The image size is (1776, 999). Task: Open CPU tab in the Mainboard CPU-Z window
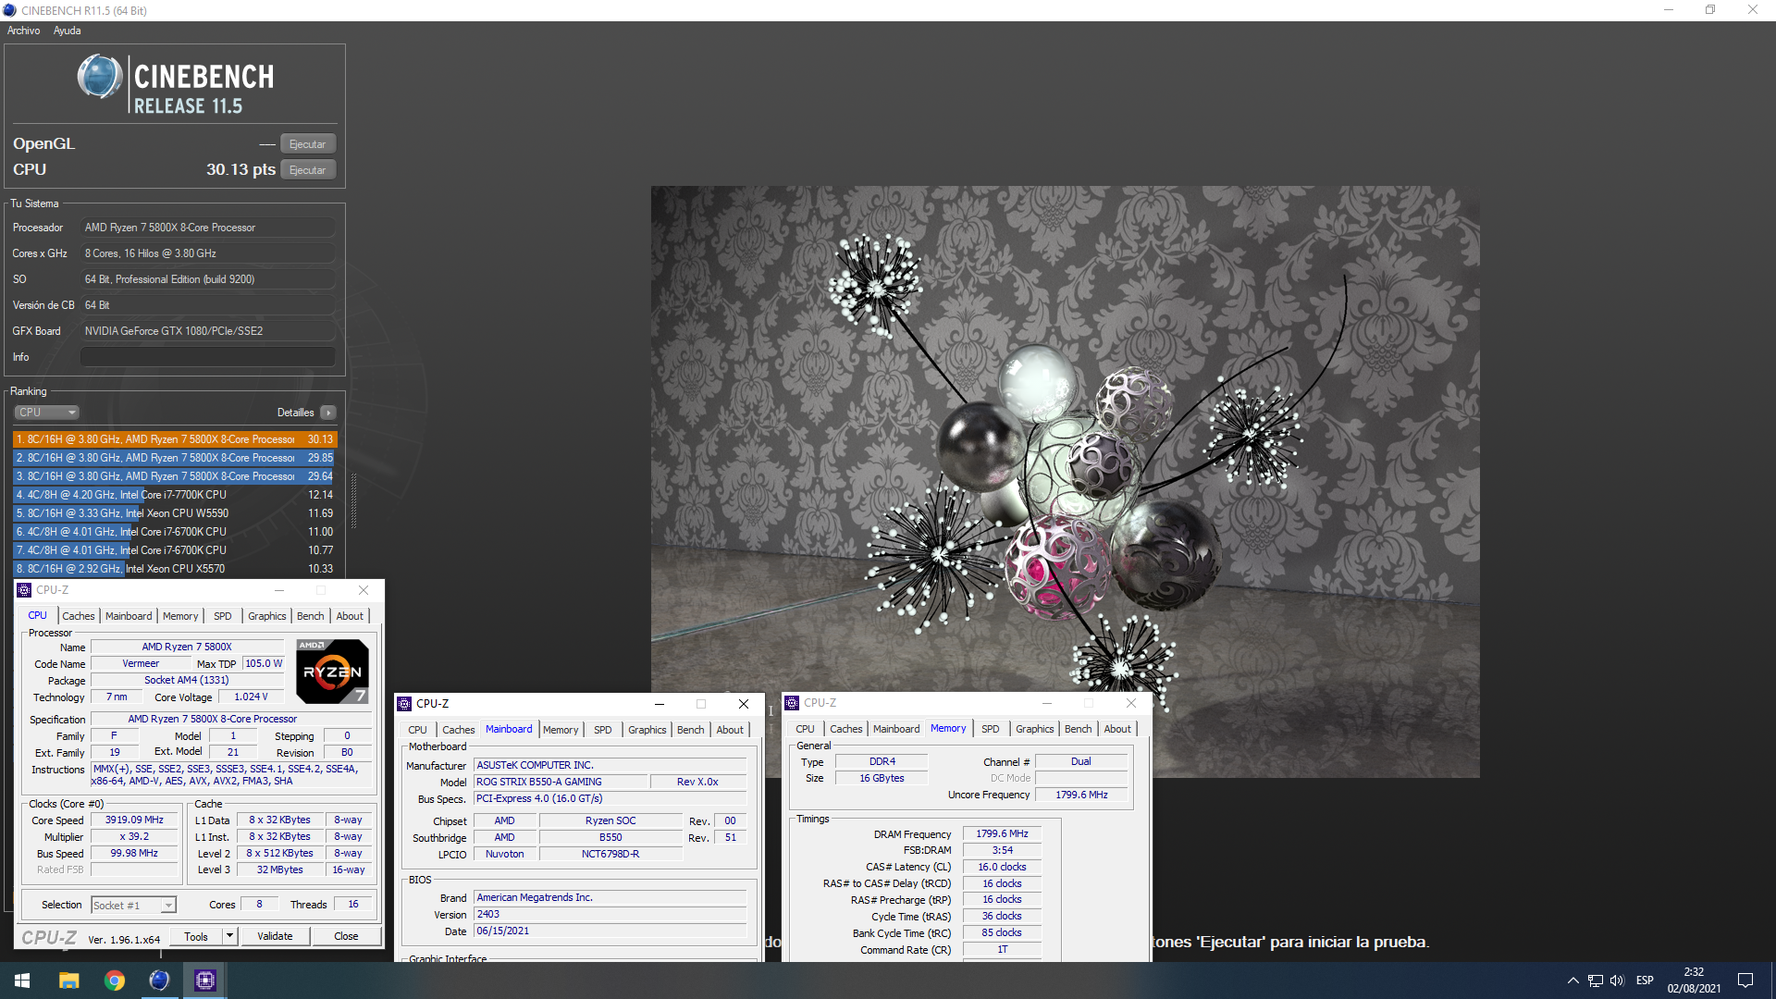418,730
